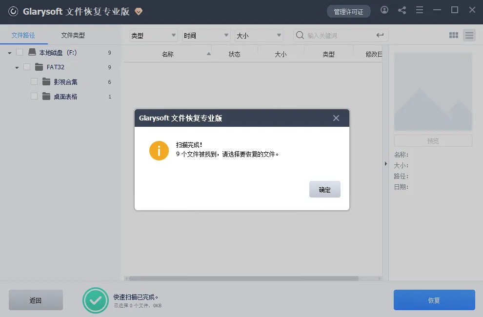Switch to list view
The height and width of the screenshot is (317, 483).
(x=469, y=36)
